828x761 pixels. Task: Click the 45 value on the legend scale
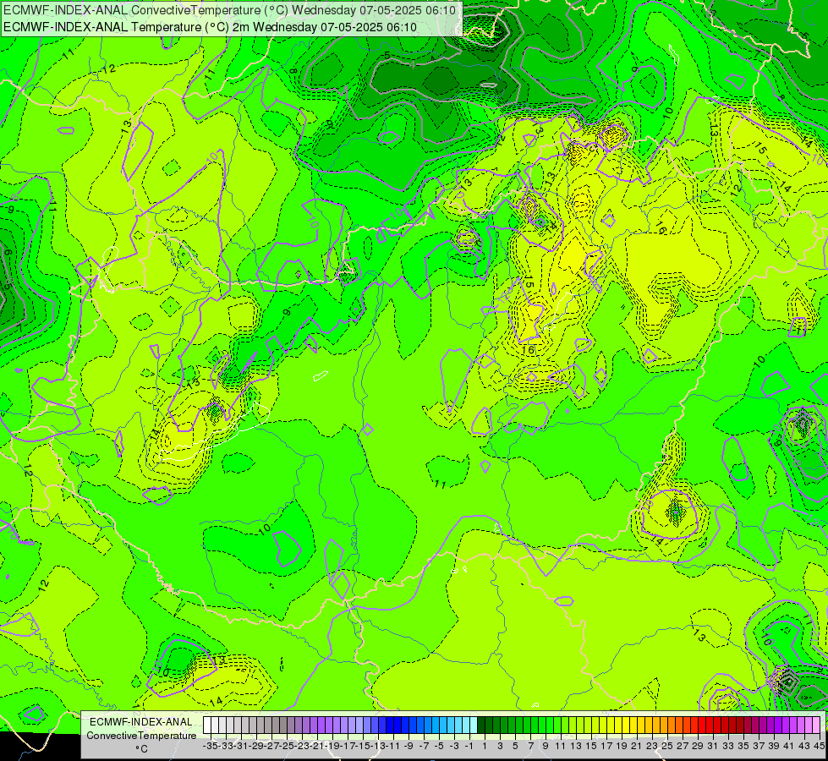click(819, 746)
